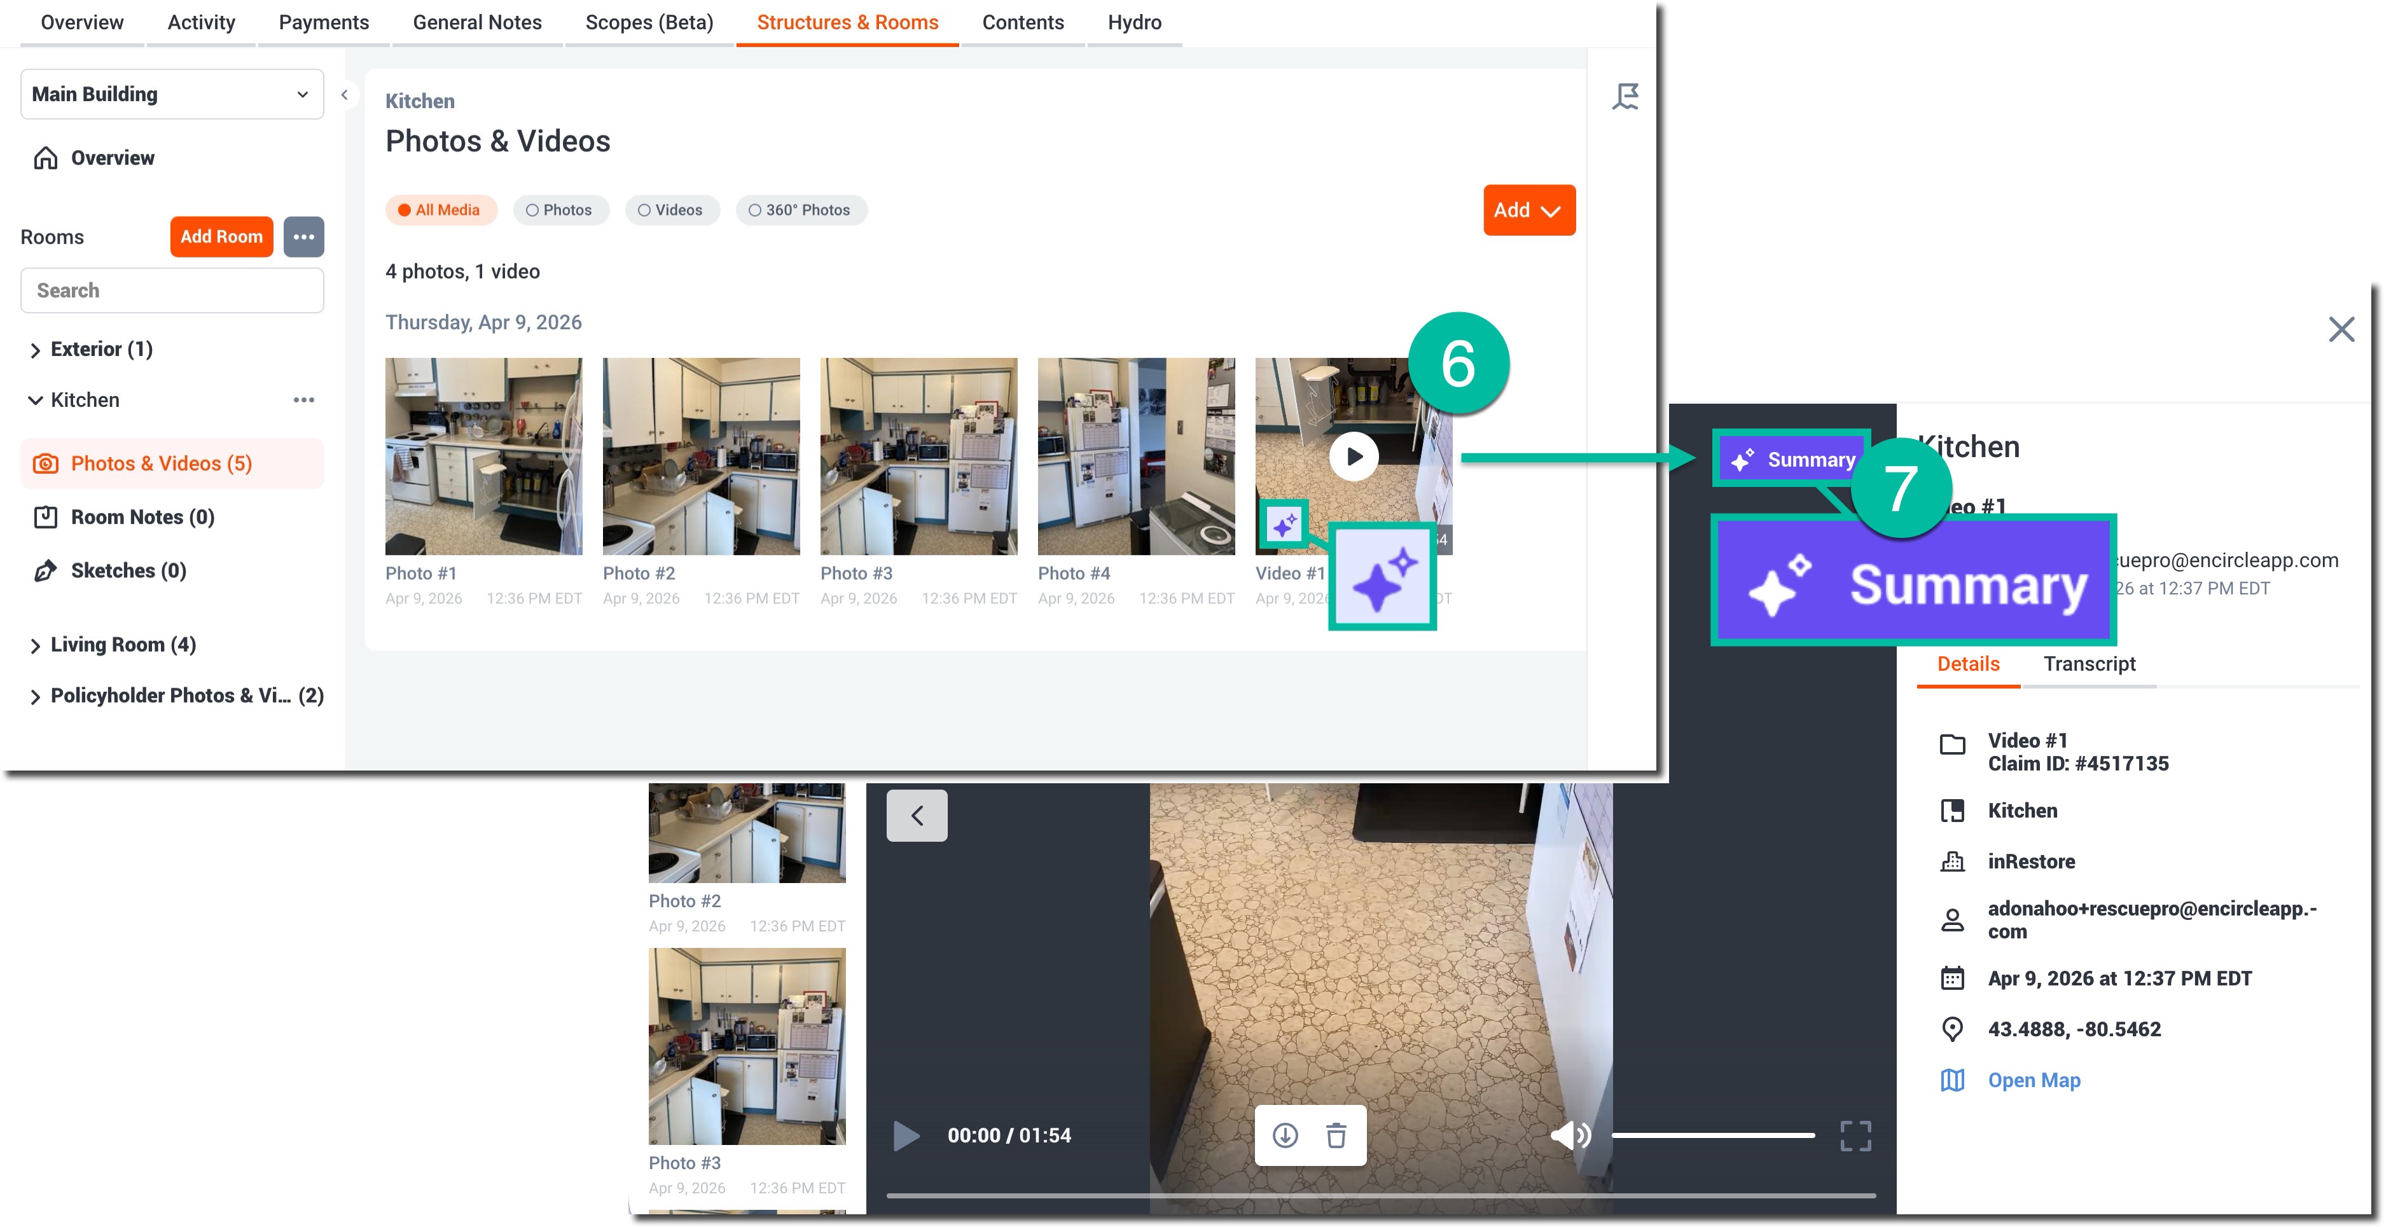Click the Open Map link
This screenshot has width=2384, height=1227.
tap(2034, 1080)
